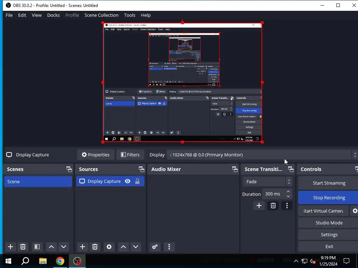Select the Scene item in Scenes list
Image resolution: width=358 pixels, height=268 pixels.
click(x=38, y=181)
